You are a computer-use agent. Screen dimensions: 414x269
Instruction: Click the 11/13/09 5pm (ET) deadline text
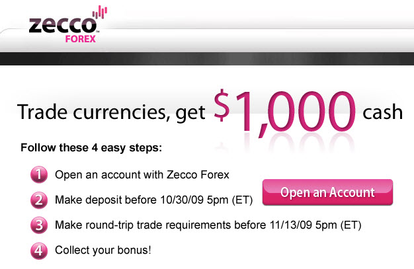tap(315, 225)
